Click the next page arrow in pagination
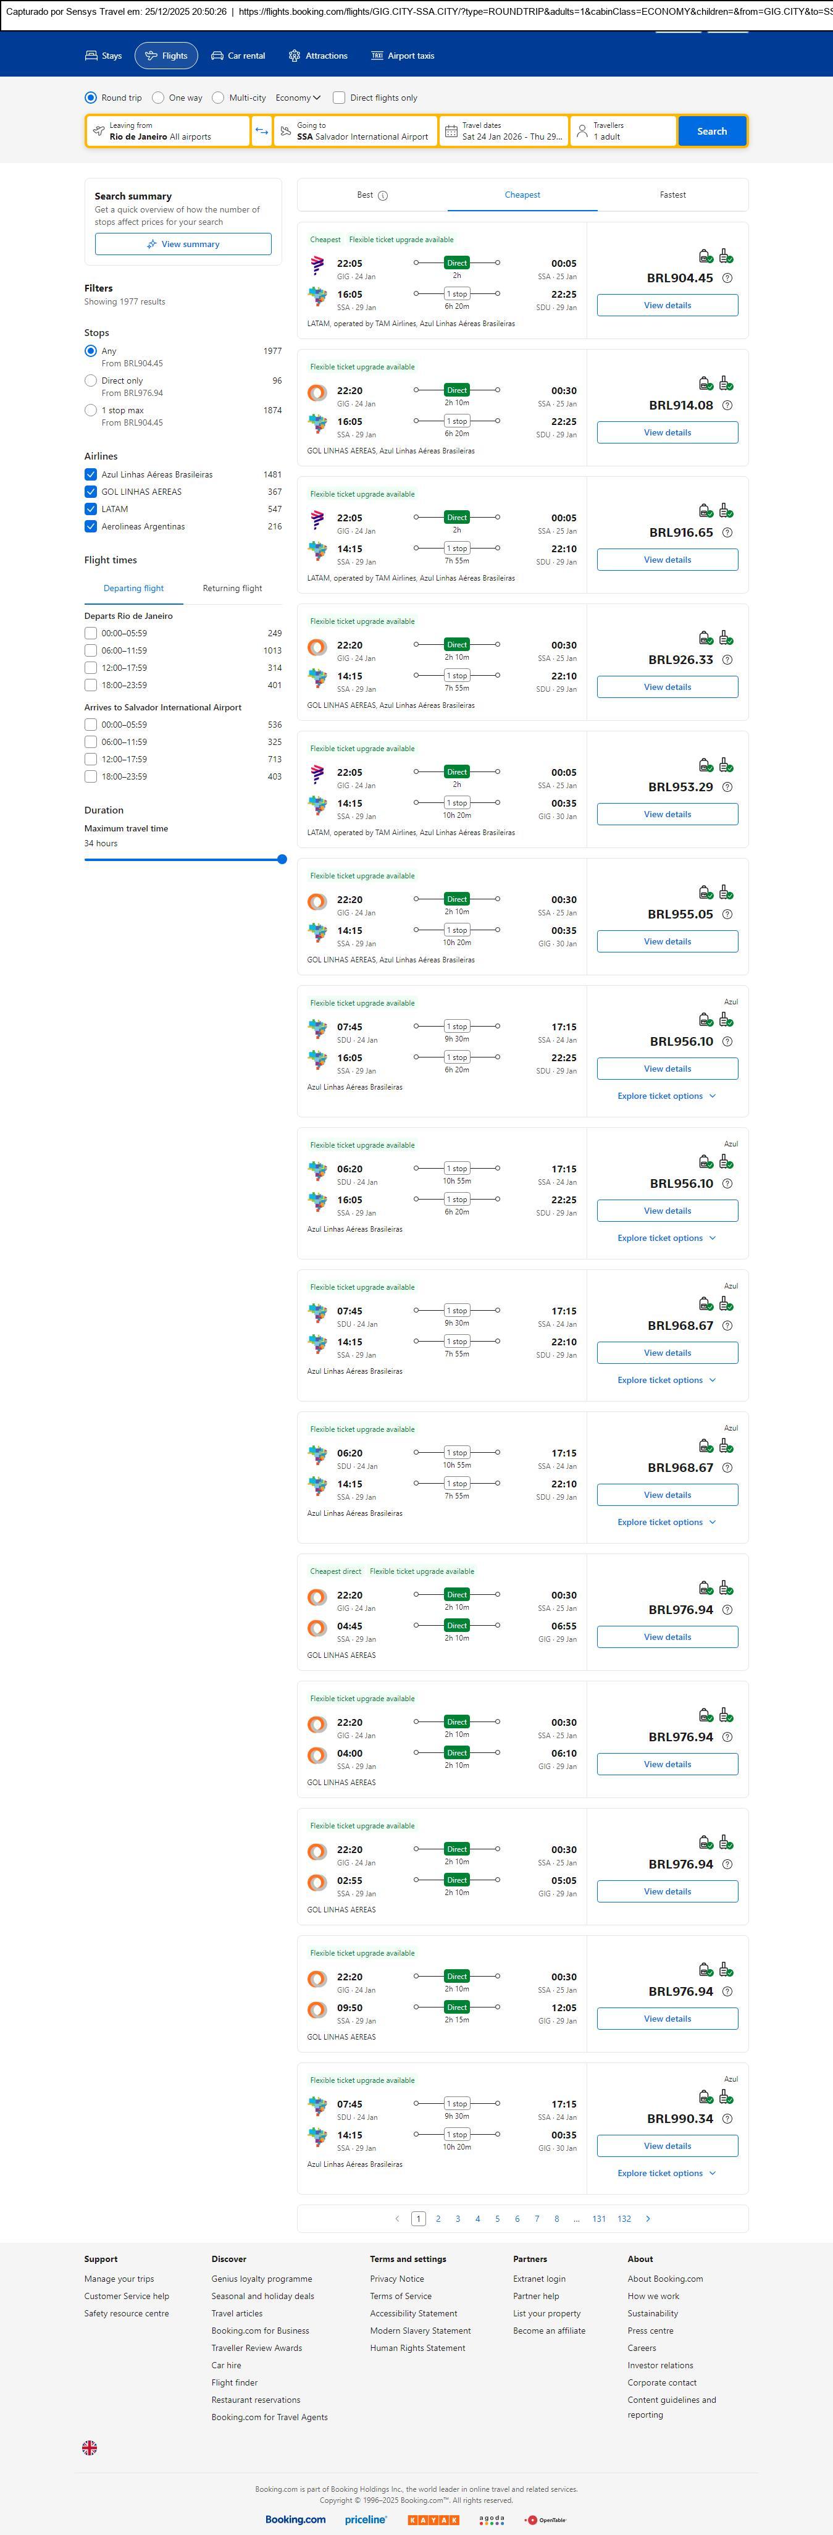 [648, 2218]
